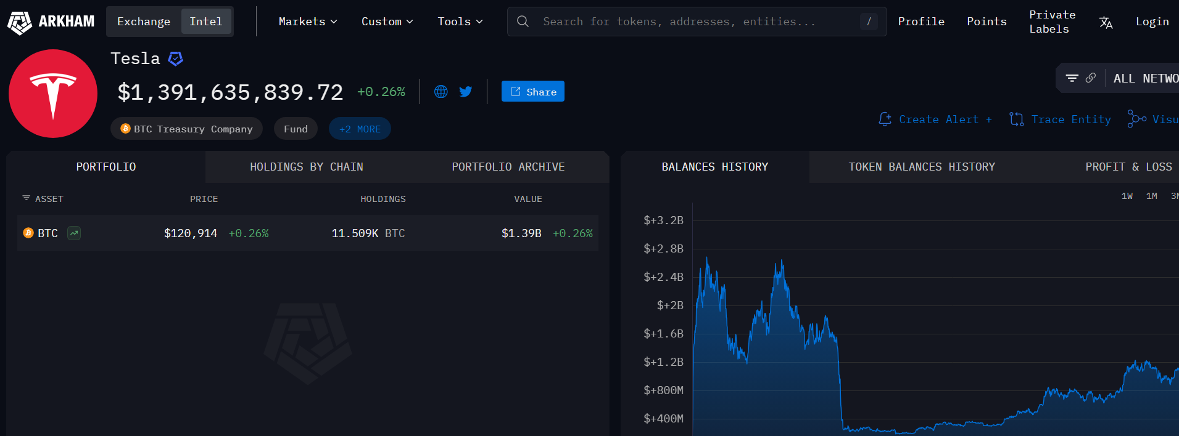1179x436 pixels.
Task: Click the 11.509K BTC holdings value
Action: point(368,233)
